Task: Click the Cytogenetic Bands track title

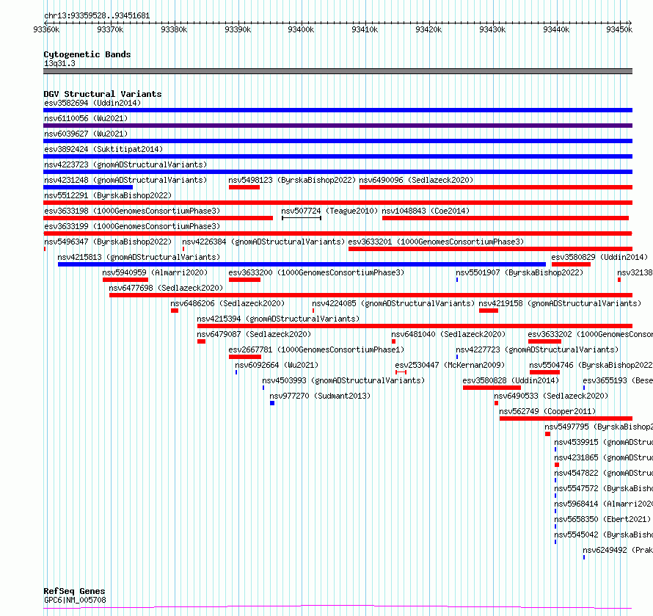Action: pos(87,54)
